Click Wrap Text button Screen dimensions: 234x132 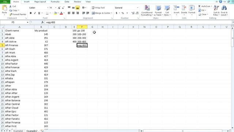(x=98, y=8)
